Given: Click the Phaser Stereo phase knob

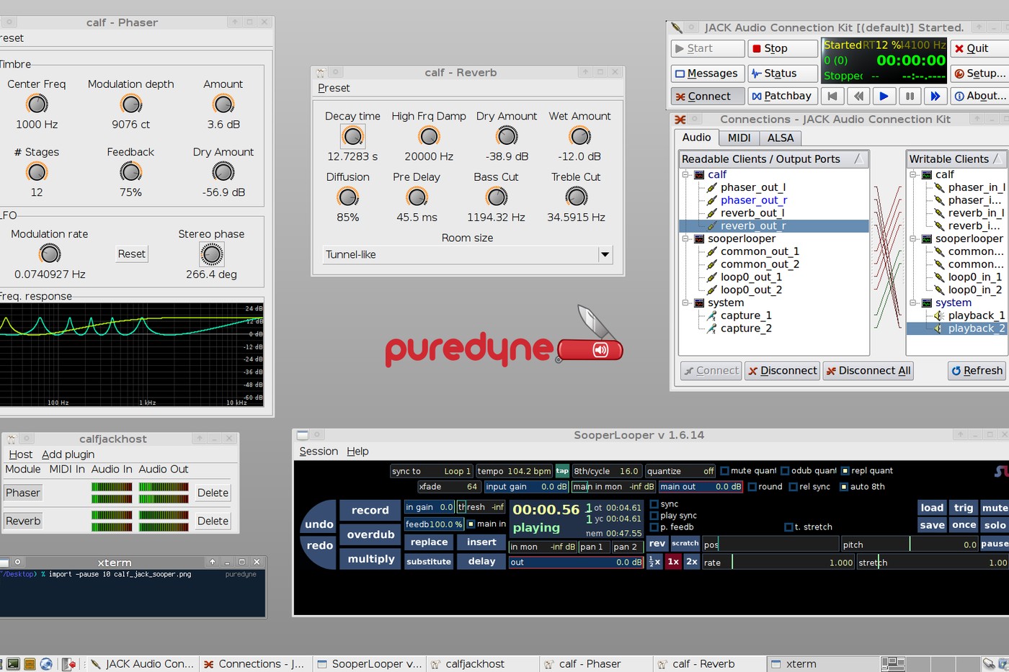Looking at the screenshot, I should pyautogui.click(x=211, y=254).
